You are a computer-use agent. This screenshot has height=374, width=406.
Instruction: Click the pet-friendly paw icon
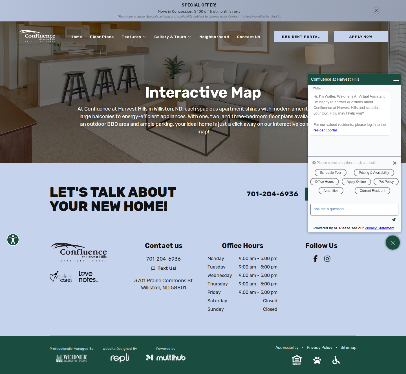(x=317, y=360)
